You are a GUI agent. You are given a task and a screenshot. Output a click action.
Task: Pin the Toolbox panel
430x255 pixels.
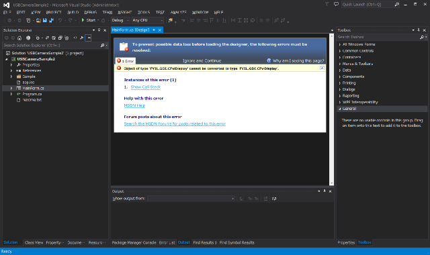[419, 30]
